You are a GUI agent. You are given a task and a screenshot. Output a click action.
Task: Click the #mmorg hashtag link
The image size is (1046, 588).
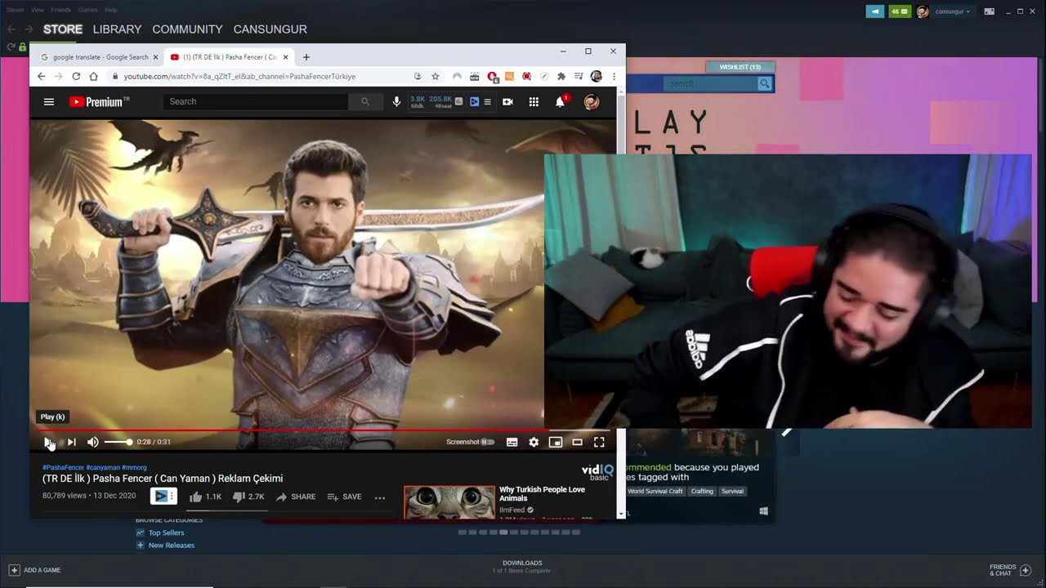click(134, 468)
